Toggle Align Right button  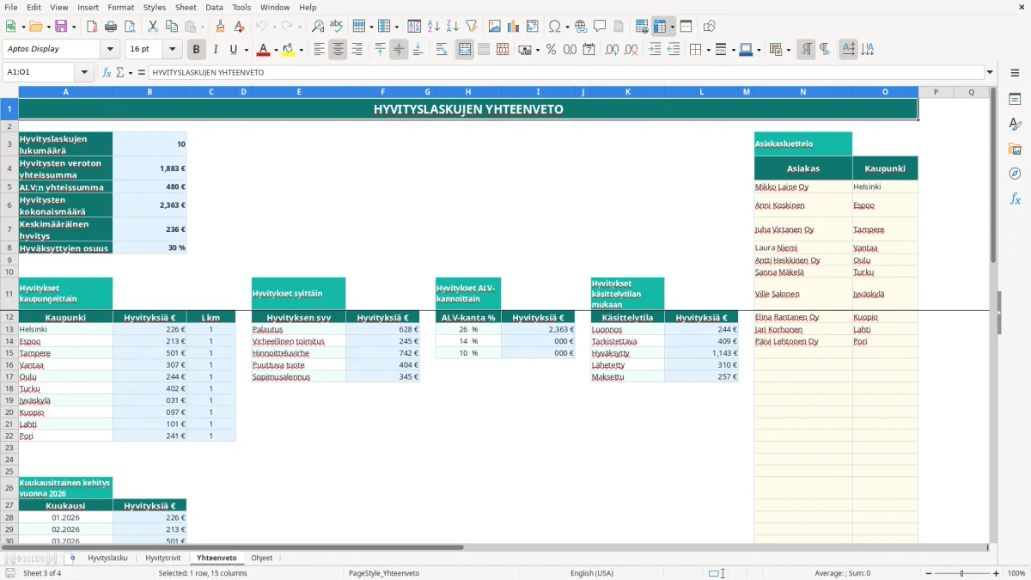357,50
